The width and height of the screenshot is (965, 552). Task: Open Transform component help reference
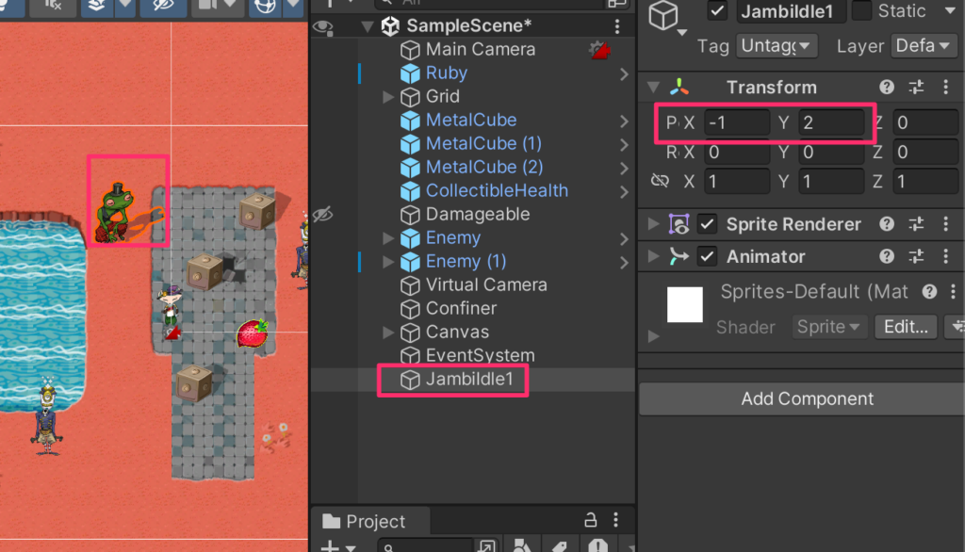pos(886,88)
